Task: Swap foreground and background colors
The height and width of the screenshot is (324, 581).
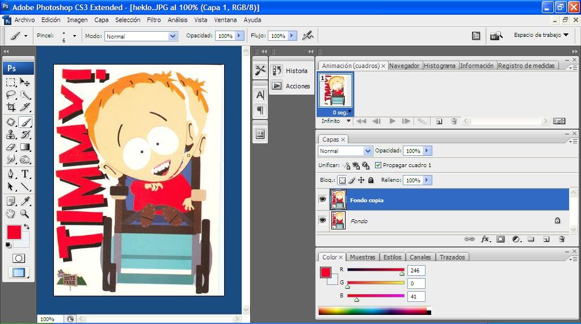Action: click(x=26, y=227)
